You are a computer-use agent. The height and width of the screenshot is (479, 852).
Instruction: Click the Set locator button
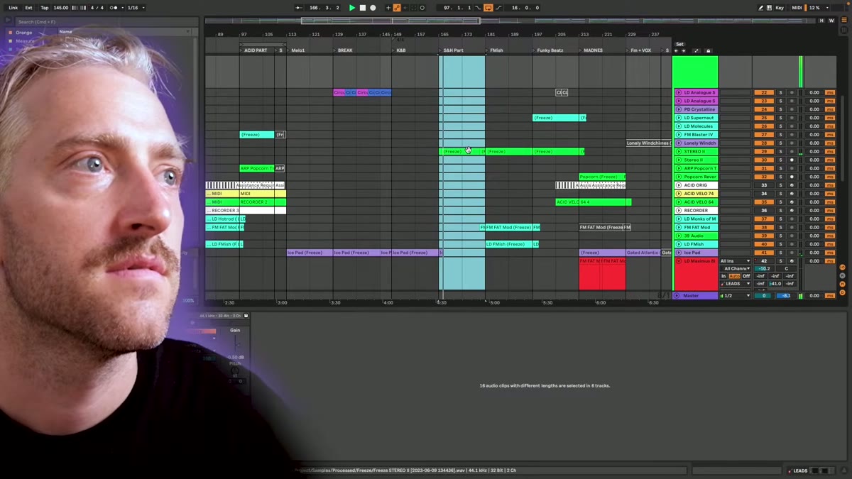(679, 44)
